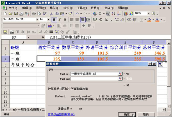Viewport: 172px width, 117px height.
Task: Click the New workbook icon
Action: click(x=5, y=13)
